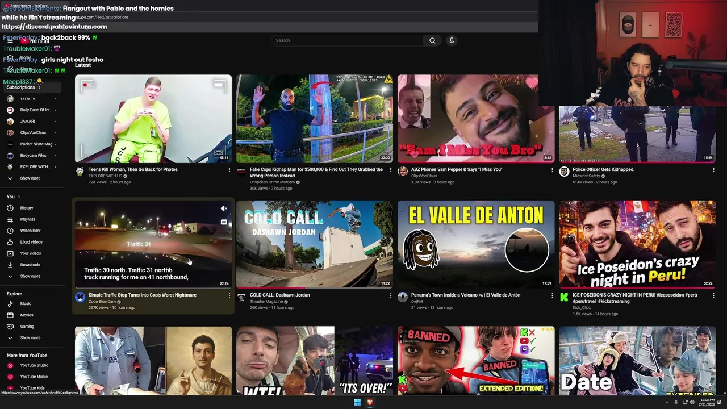
Task: Open options menu for ABZ Phones Sam Pepper video
Action: 552,170
